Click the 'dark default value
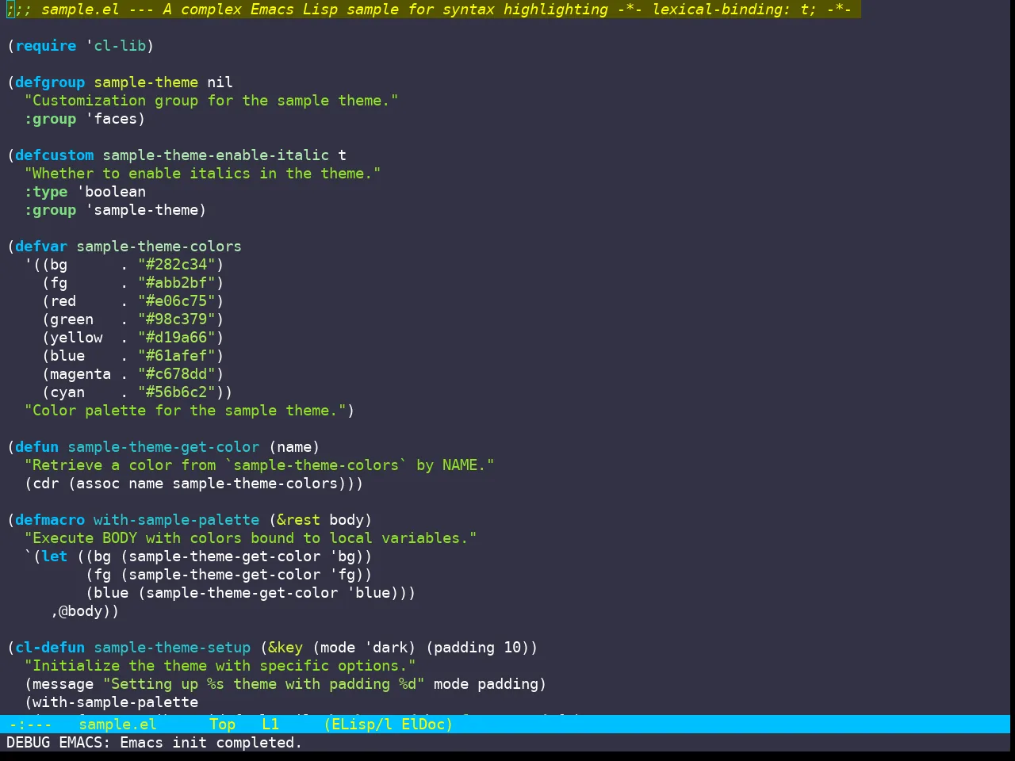The image size is (1015, 761). 386,648
